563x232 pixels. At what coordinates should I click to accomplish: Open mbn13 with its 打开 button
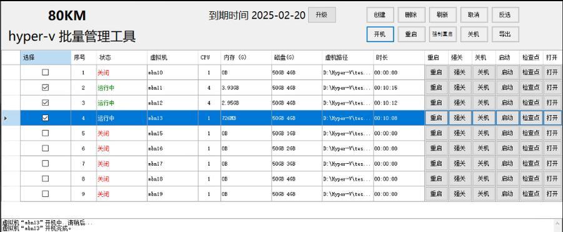click(552, 118)
